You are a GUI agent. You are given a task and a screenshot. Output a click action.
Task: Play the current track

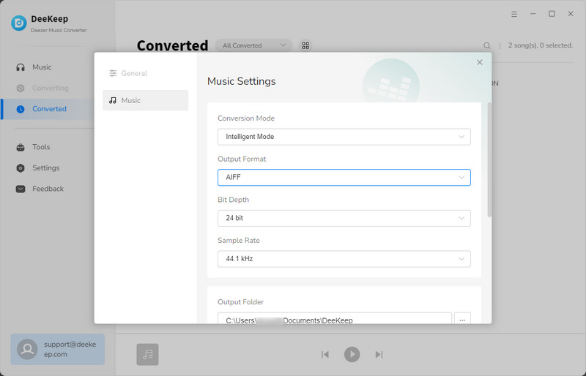pyautogui.click(x=352, y=354)
